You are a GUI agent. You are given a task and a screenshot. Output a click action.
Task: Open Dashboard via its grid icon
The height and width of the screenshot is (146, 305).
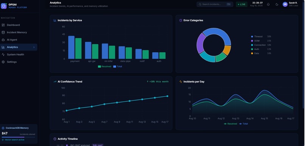[3, 25]
